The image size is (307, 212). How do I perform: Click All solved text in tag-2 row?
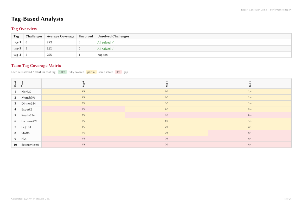pos(105,49)
